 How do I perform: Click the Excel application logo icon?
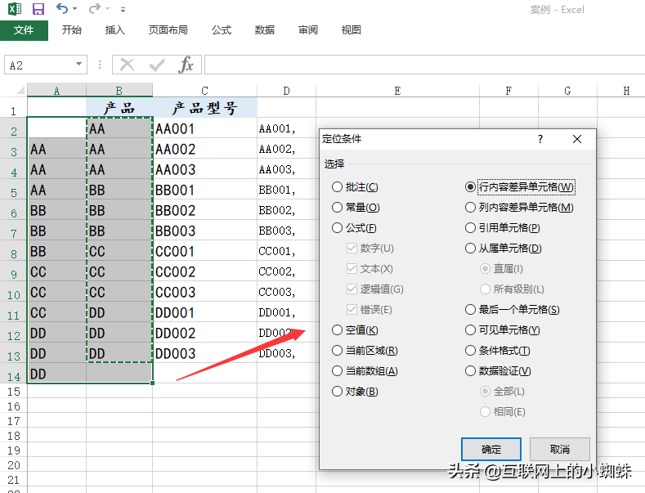13,9
